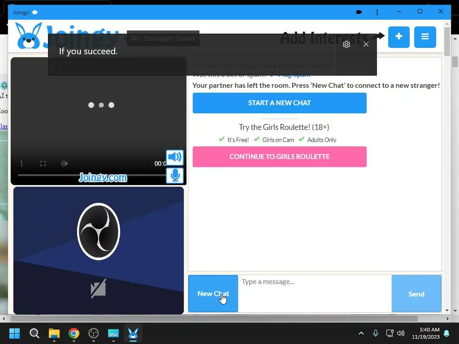Focus the Type a message field
Image resolution: width=459 pixels, height=344 pixels.
(x=315, y=293)
